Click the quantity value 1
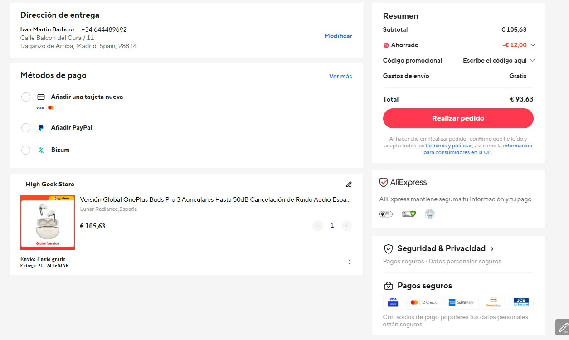Image resolution: width=569 pixels, height=340 pixels. (x=332, y=226)
